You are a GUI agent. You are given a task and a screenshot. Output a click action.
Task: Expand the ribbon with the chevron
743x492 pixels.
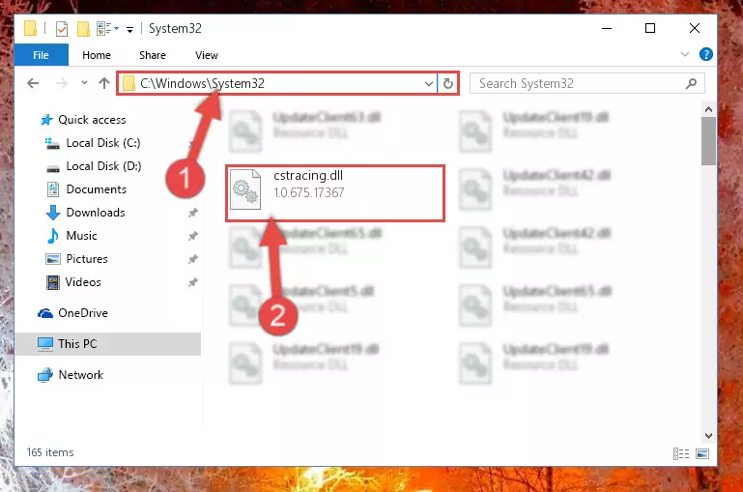(685, 54)
